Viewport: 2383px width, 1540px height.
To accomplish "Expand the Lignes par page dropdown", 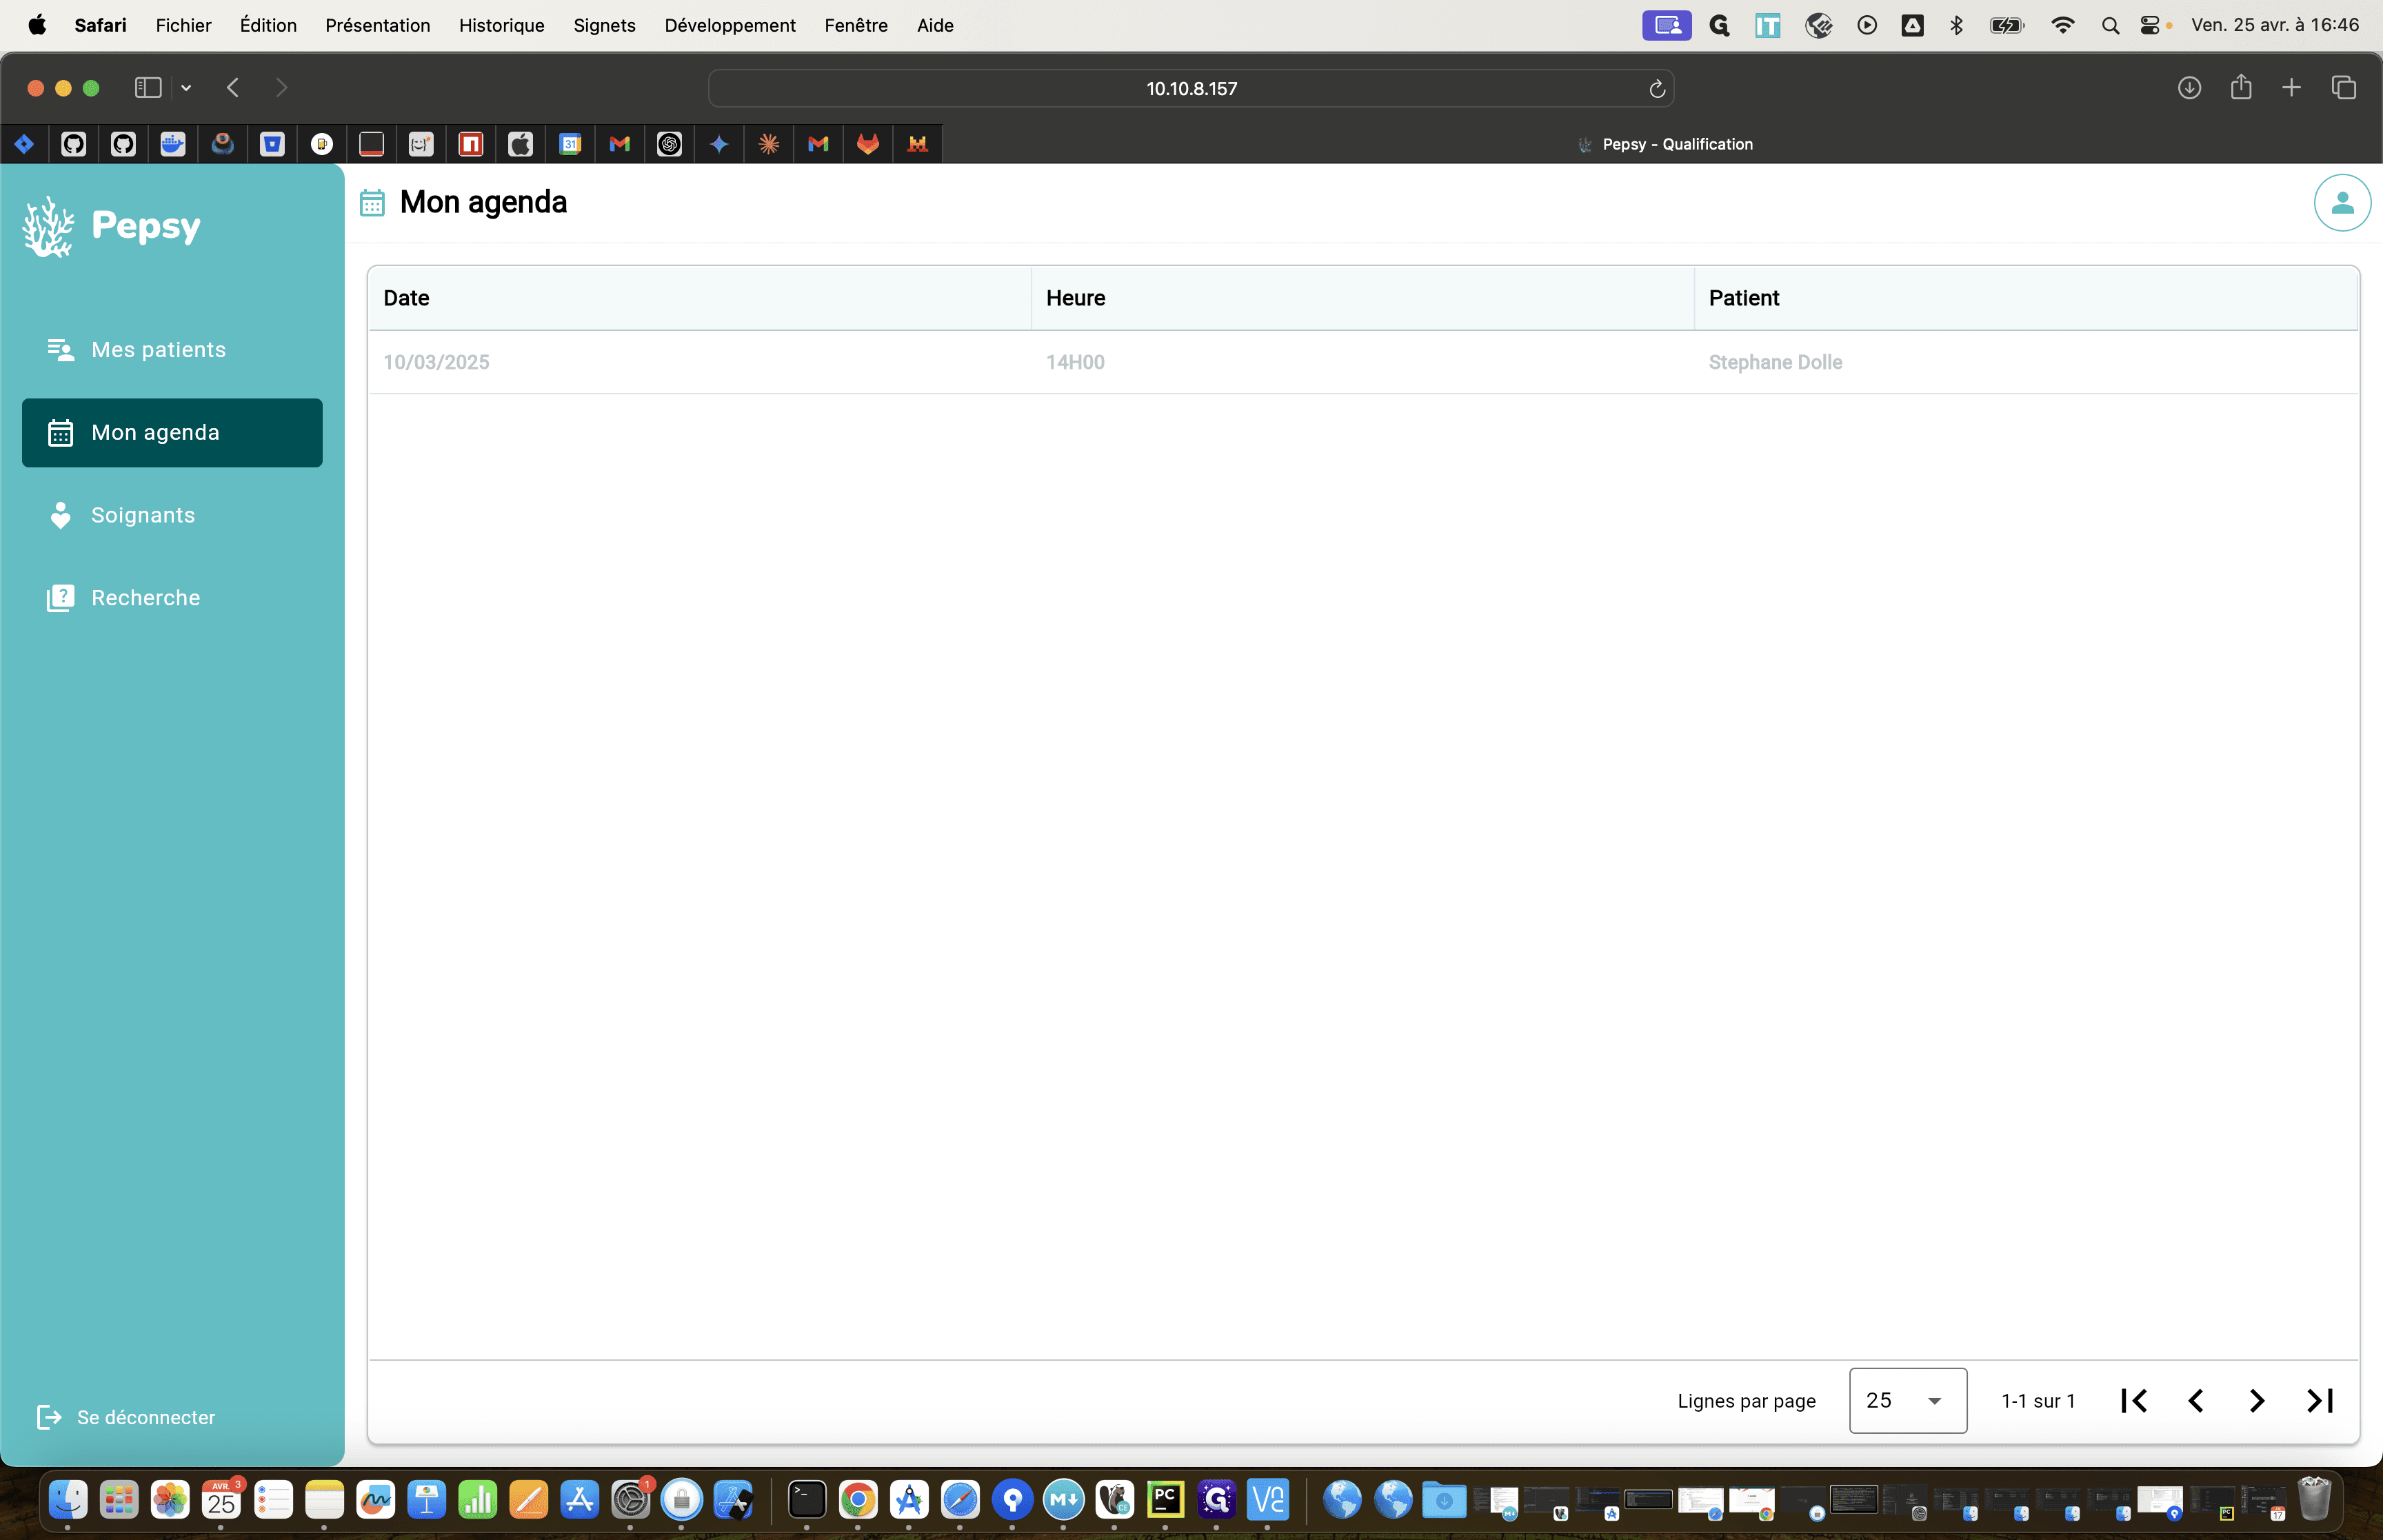I will click(1907, 1400).
